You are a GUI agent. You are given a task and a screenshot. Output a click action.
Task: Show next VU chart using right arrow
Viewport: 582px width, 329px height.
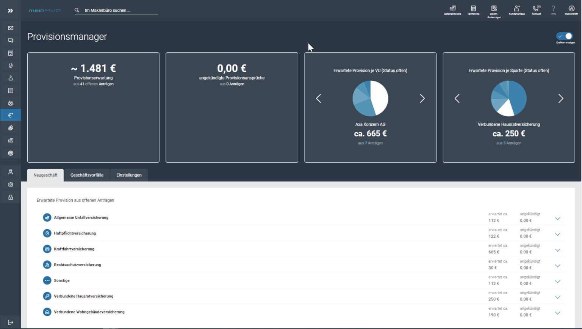[x=422, y=98]
